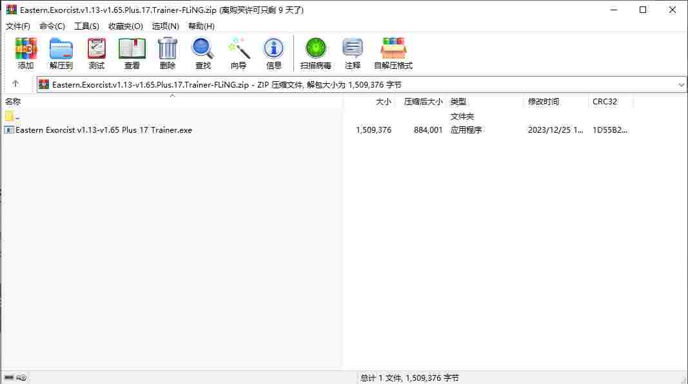Show archive 信息 (Info) icon

coord(273,48)
